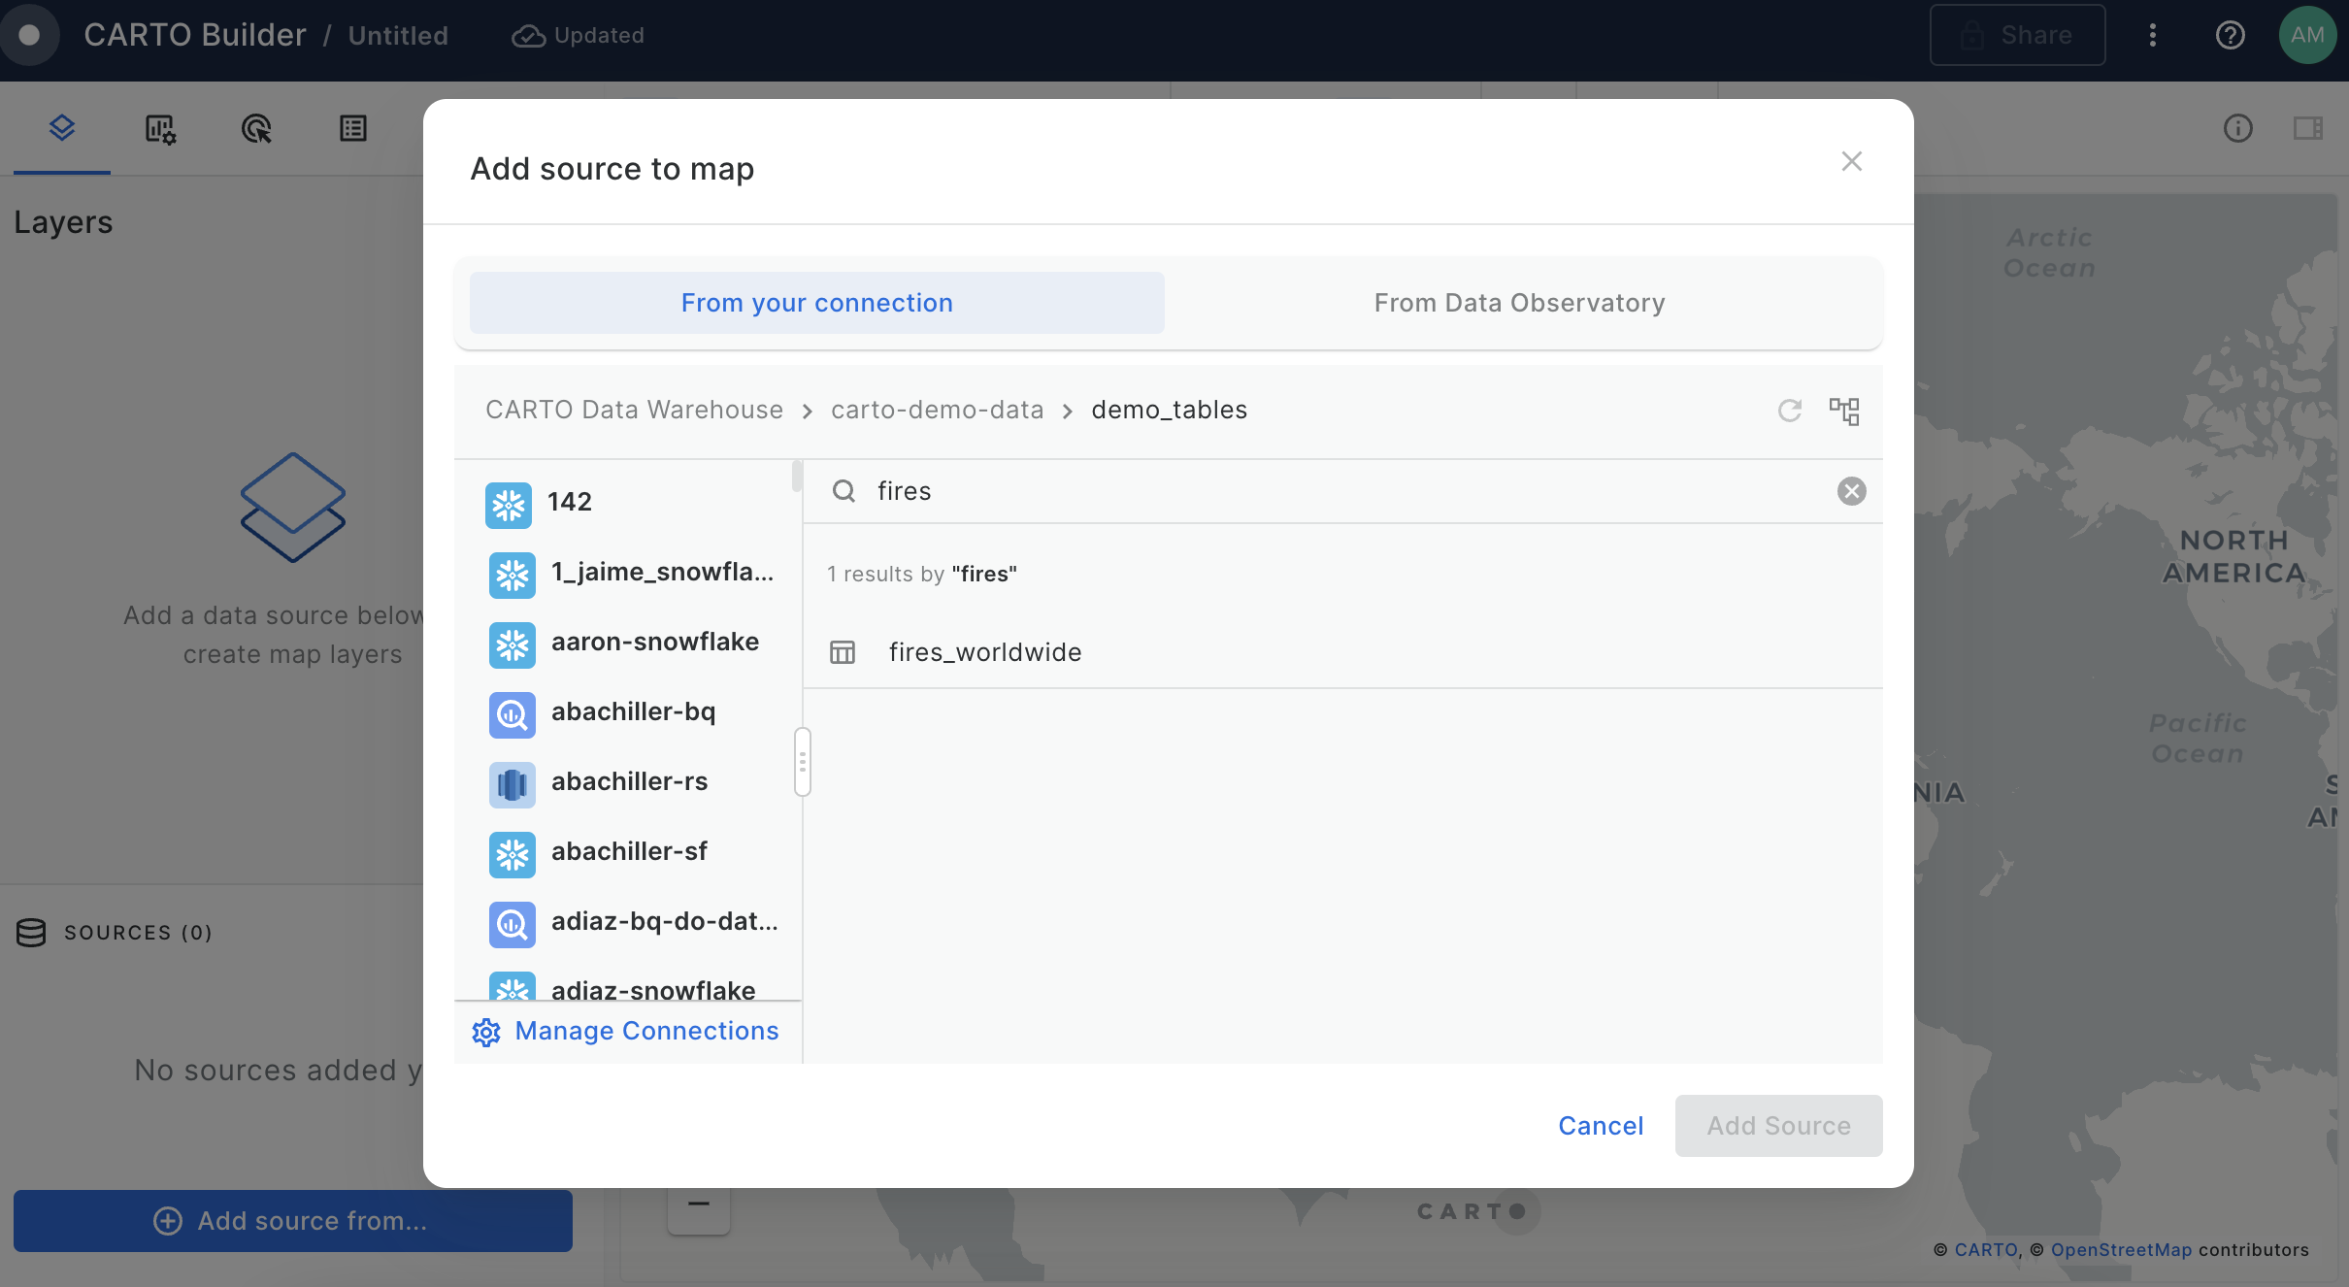Clear the fires search text

click(1851, 491)
